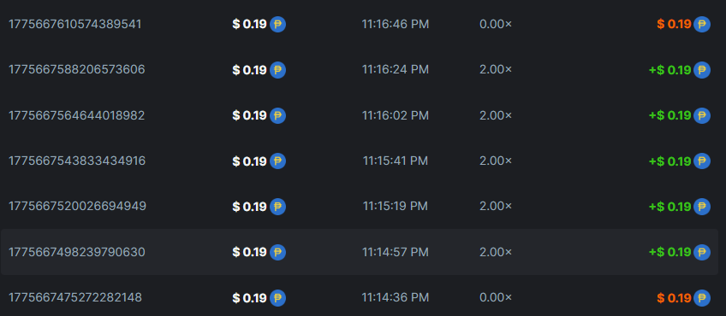Click the green +$0.19 profit at 11:14:57 PM
Viewport: 726px width, 316px height.
click(670, 252)
